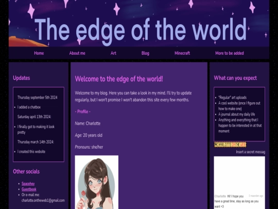Image resolution: width=278 pixels, height=209 pixels.
Task: Click 'More to be added' nav item
Action: point(230,53)
